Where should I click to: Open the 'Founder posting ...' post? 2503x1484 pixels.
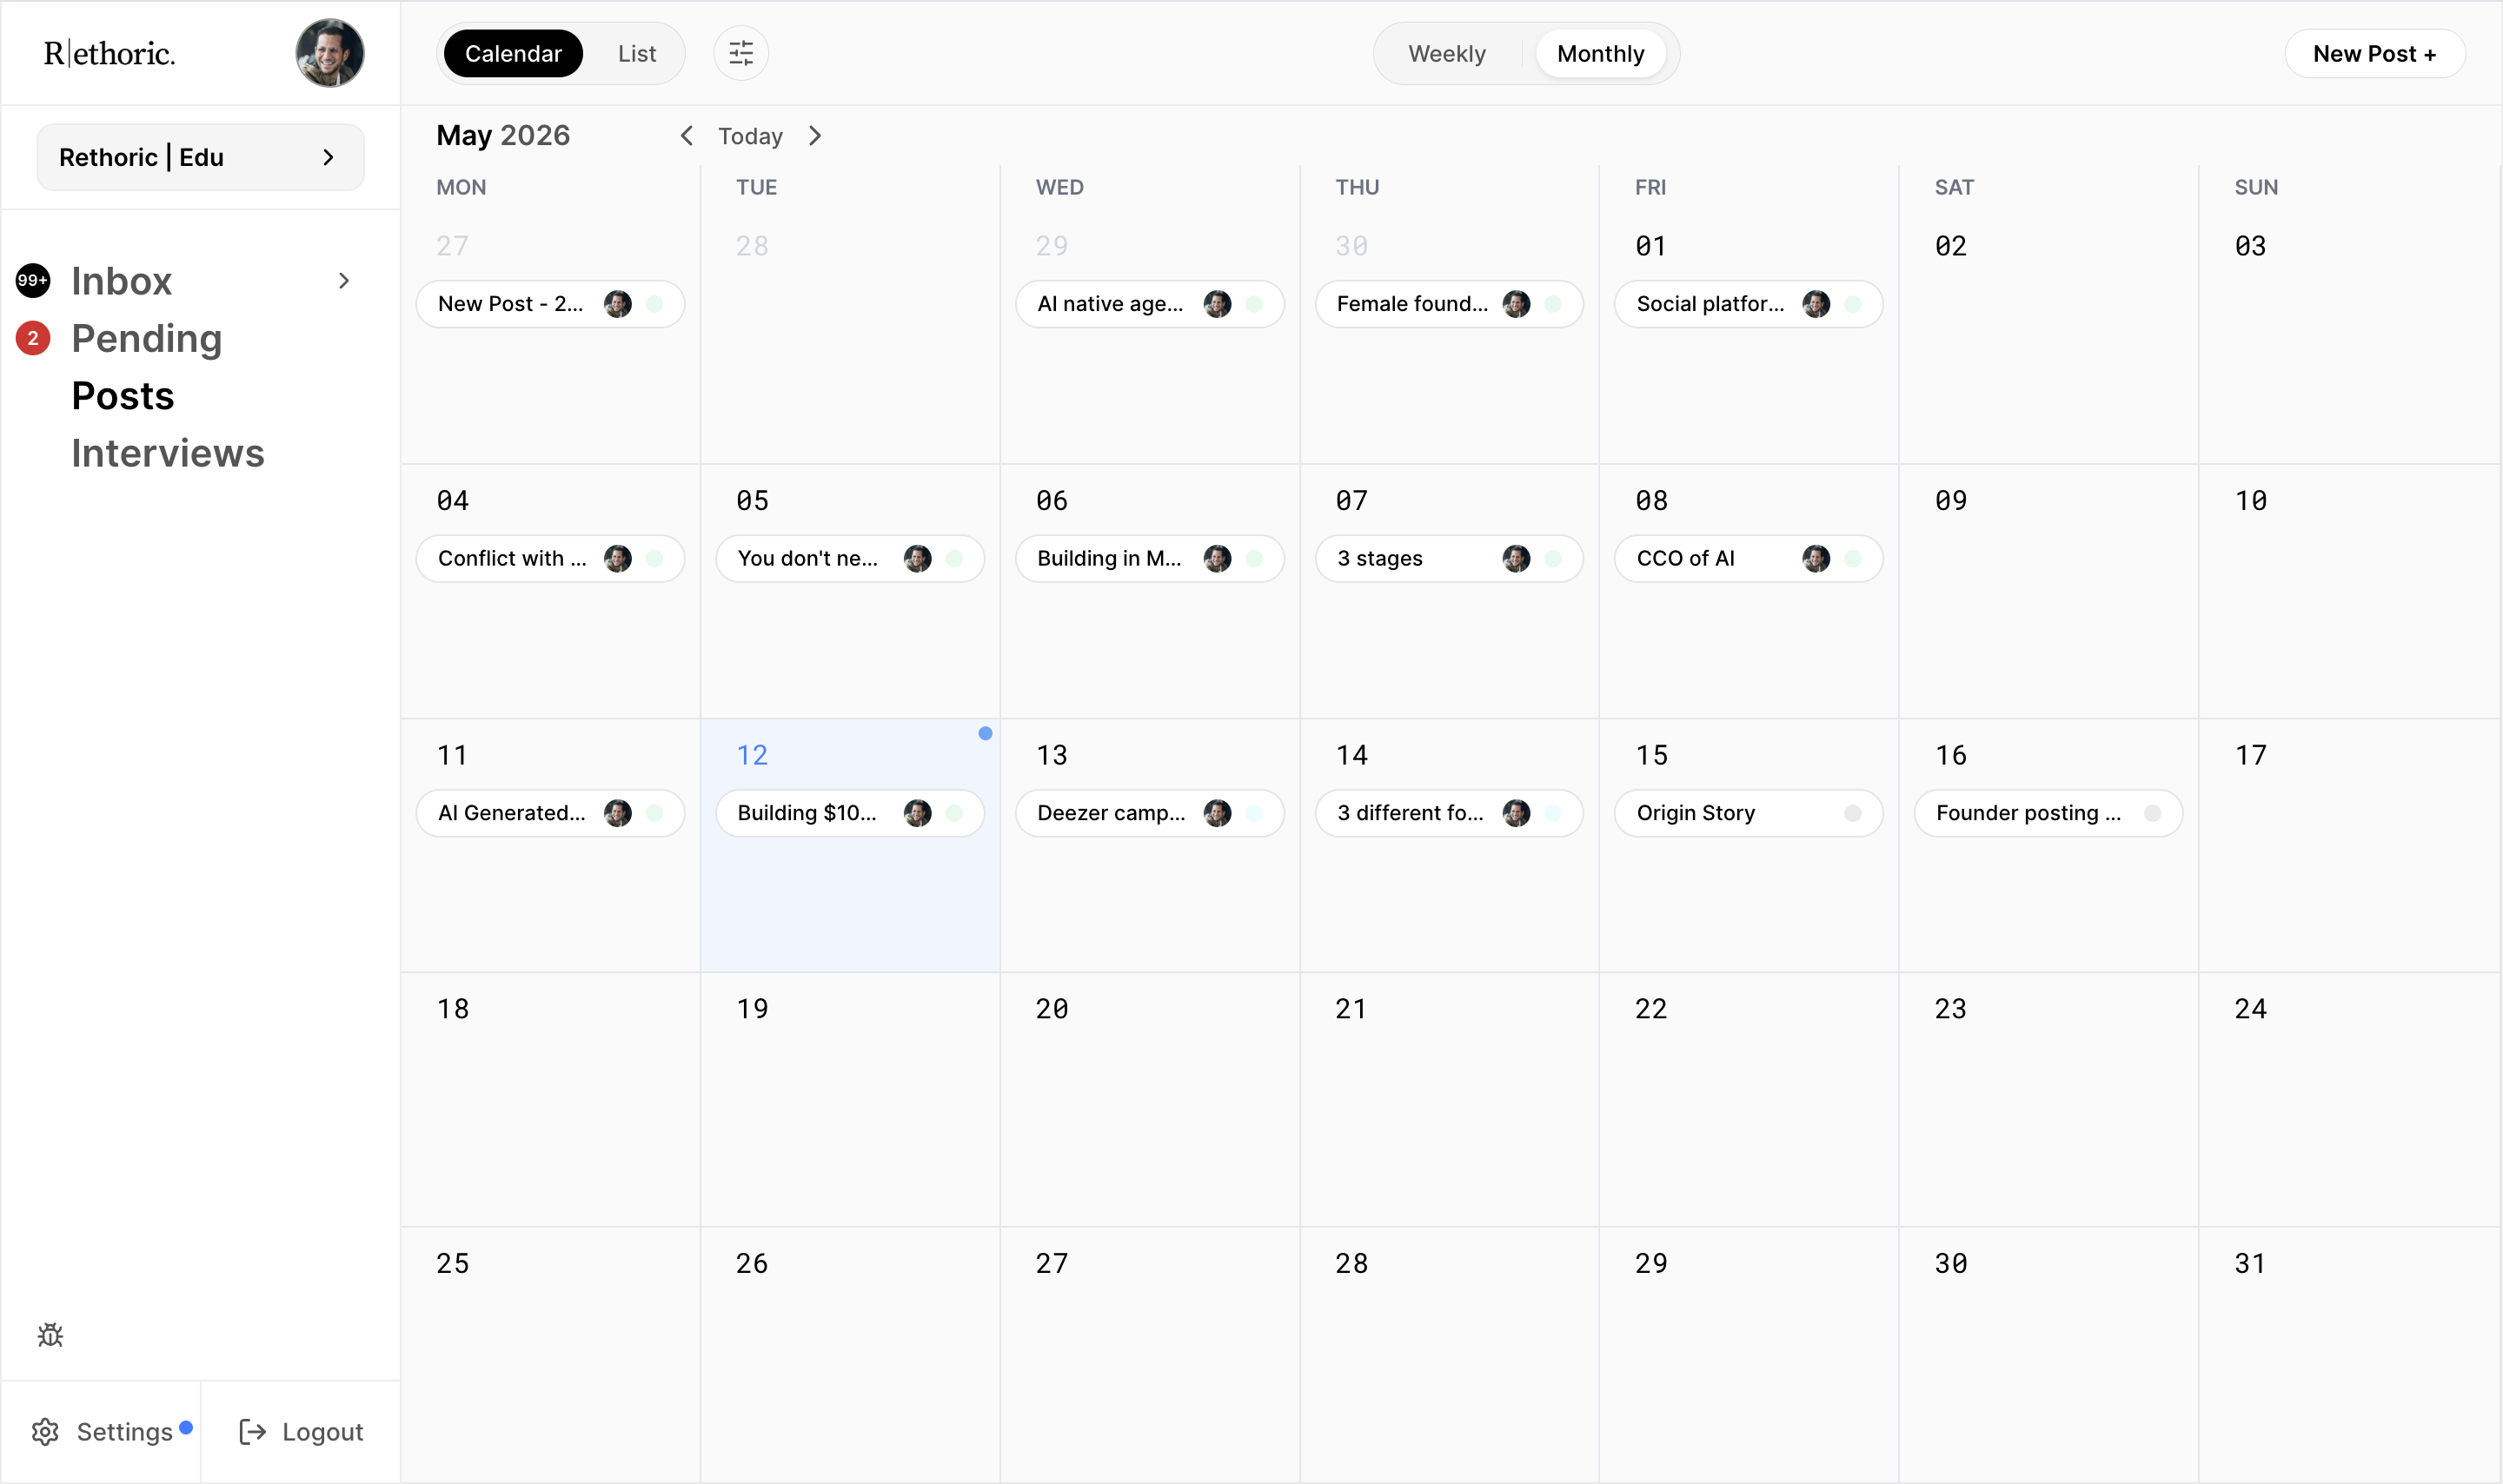tap(2048, 813)
